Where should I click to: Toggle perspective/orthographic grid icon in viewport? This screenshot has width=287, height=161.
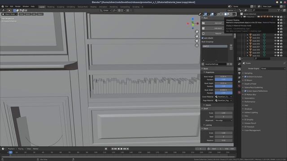coord(197,46)
